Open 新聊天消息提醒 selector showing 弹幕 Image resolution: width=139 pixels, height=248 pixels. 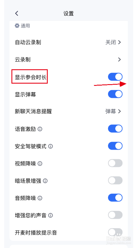pyautogui.click(x=113, y=111)
